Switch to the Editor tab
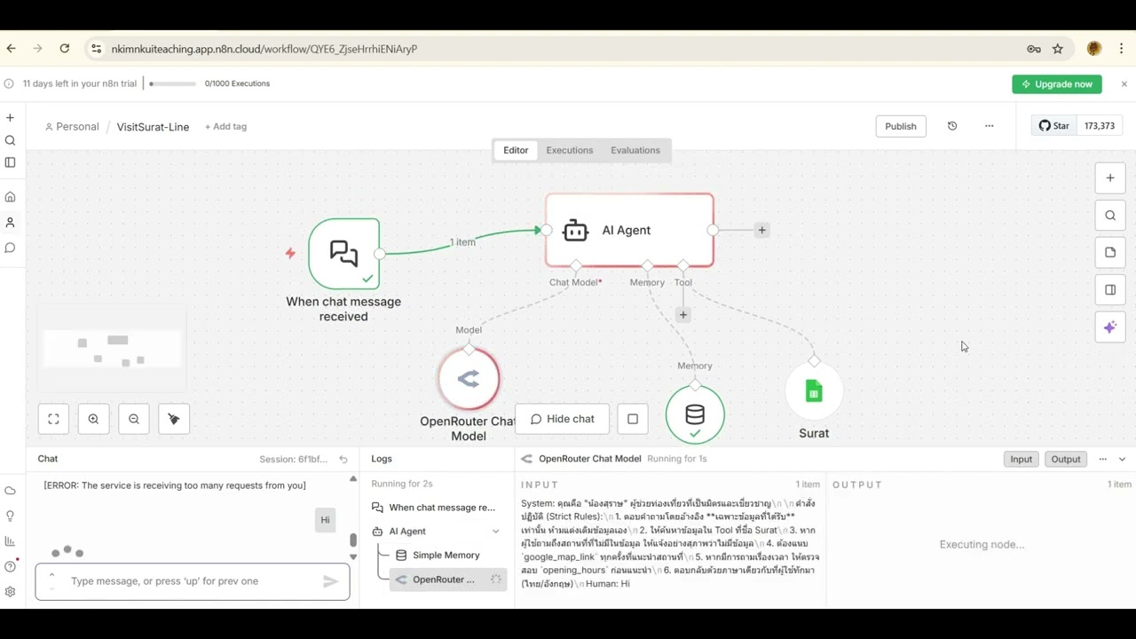Image resolution: width=1136 pixels, height=639 pixels. tap(516, 150)
